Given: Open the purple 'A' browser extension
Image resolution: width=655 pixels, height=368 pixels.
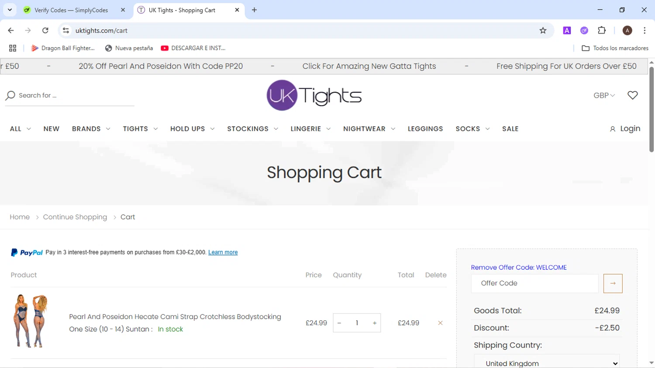Looking at the screenshot, I should pyautogui.click(x=567, y=31).
